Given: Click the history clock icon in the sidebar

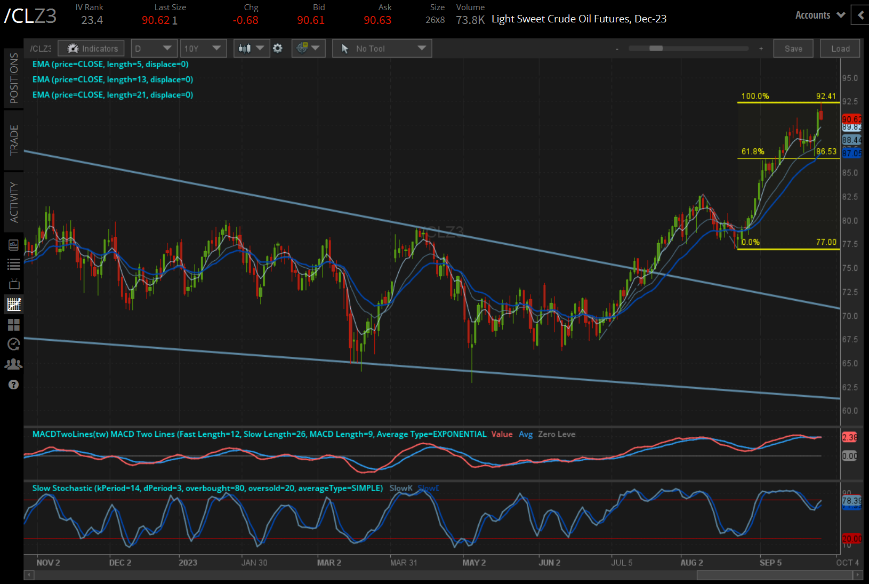Looking at the screenshot, I should (14, 344).
